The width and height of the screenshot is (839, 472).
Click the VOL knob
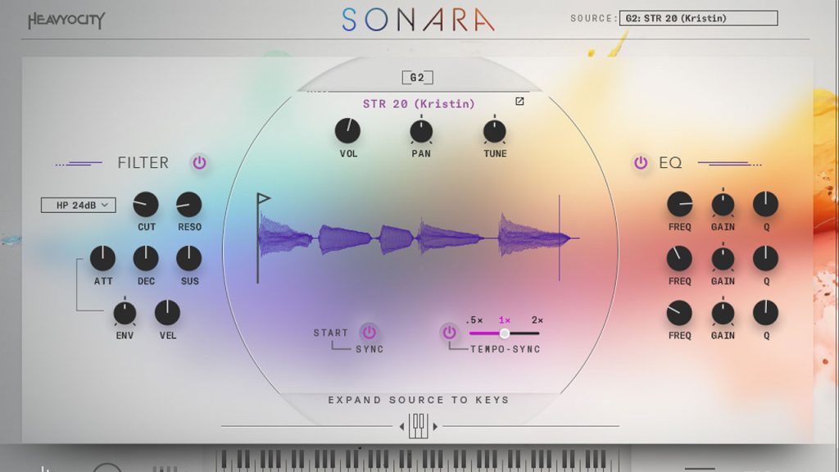(x=347, y=130)
